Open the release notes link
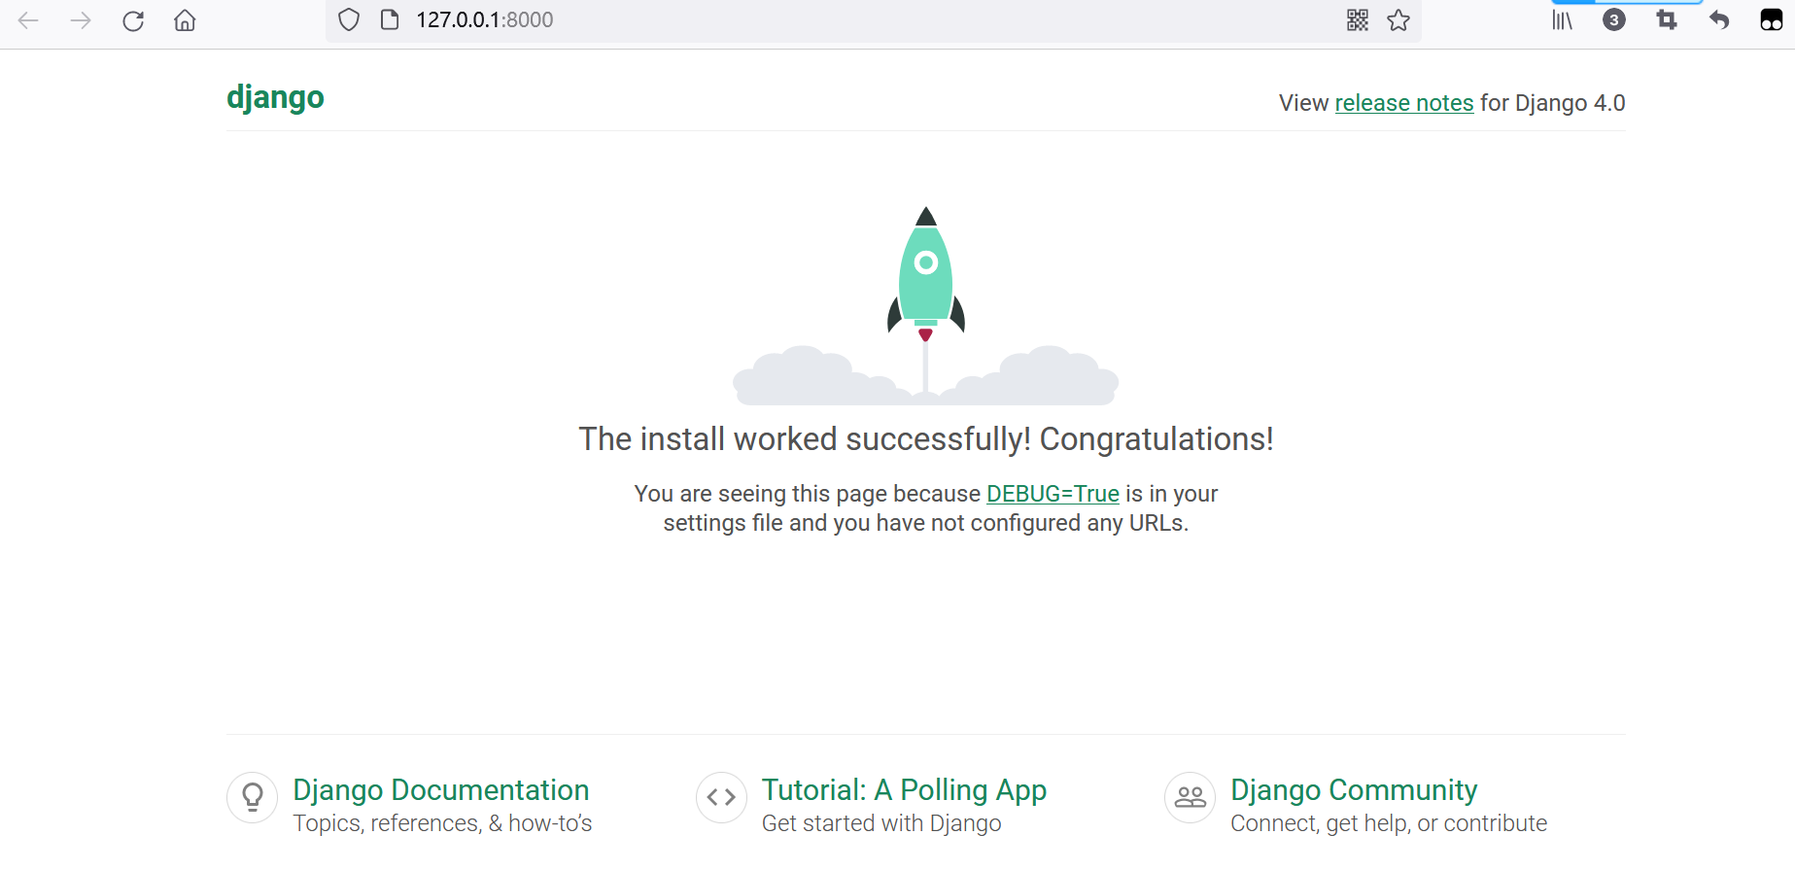This screenshot has width=1795, height=870. 1404,103
